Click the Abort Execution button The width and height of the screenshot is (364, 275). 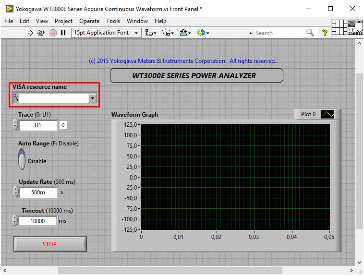click(x=53, y=33)
